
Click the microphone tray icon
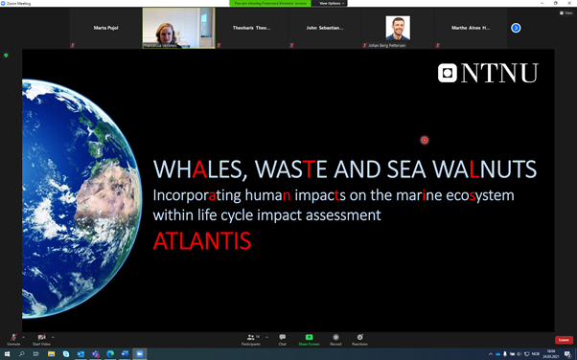(x=505, y=354)
